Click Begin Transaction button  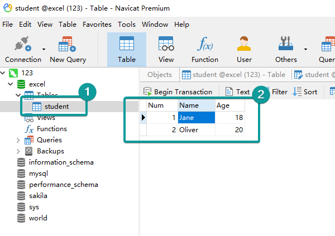(x=178, y=91)
